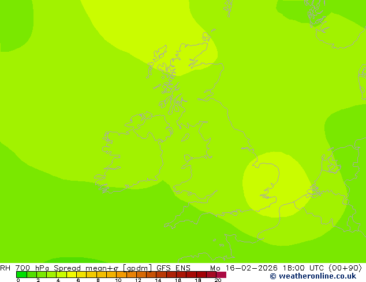Click the dark red 18–19 legend swatch
The height and width of the screenshot is (282, 366).
[x=201, y=275]
